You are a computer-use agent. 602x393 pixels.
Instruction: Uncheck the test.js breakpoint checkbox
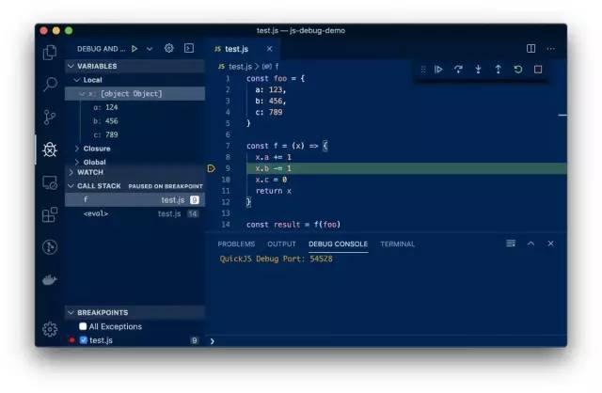(x=83, y=339)
